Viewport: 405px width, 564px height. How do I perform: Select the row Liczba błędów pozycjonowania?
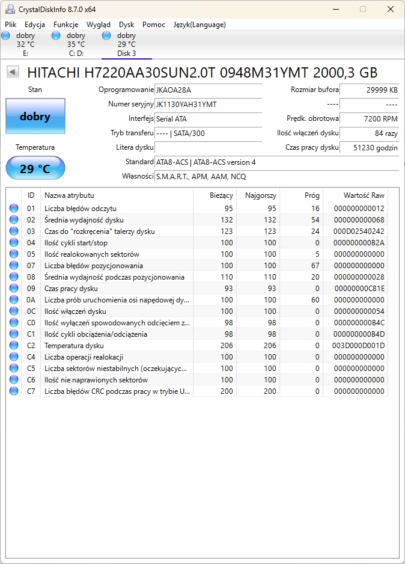pos(197,265)
